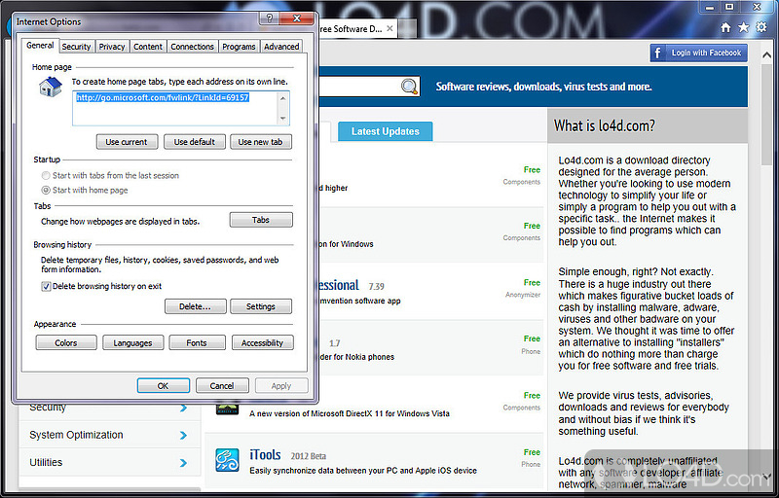Click the webpage scrollbar up arrow
The width and height of the screenshot is (779, 498).
tap(766, 55)
